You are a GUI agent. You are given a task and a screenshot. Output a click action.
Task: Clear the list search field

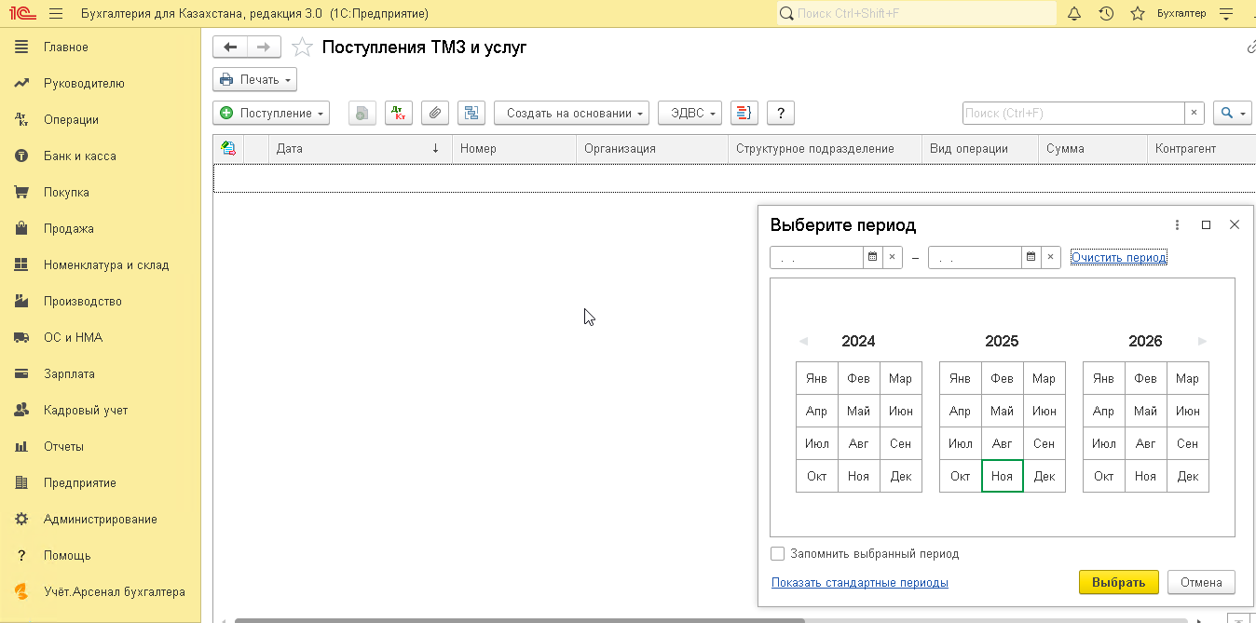1195,114
